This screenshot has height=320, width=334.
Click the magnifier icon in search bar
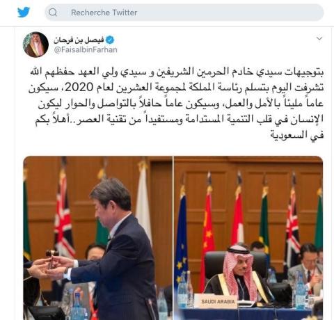tap(53, 13)
